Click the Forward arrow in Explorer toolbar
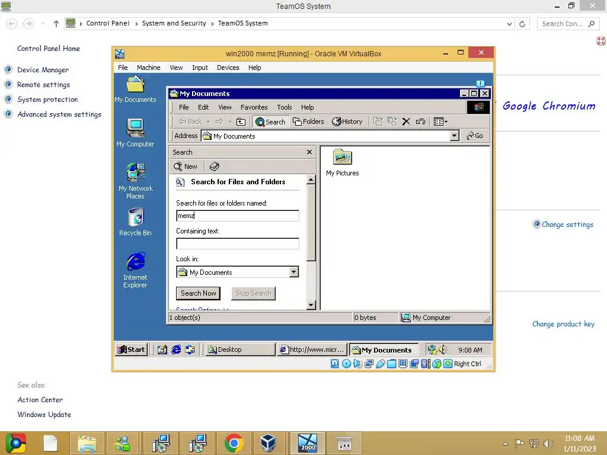The height and width of the screenshot is (455, 607). pyautogui.click(x=219, y=121)
